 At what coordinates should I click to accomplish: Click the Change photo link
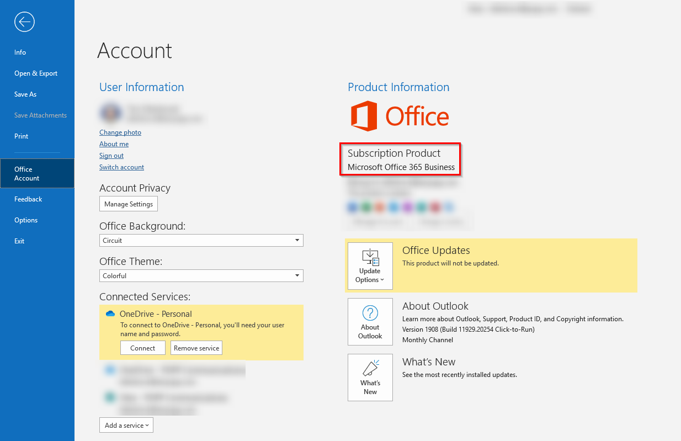pyautogui.click(x=120, y=132)
